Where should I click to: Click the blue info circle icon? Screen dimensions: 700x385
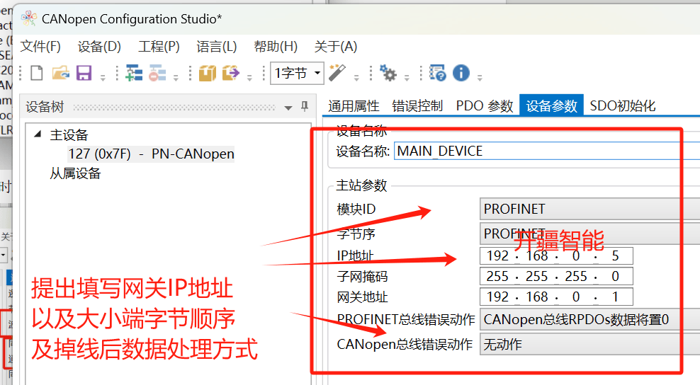pos(461,73)
